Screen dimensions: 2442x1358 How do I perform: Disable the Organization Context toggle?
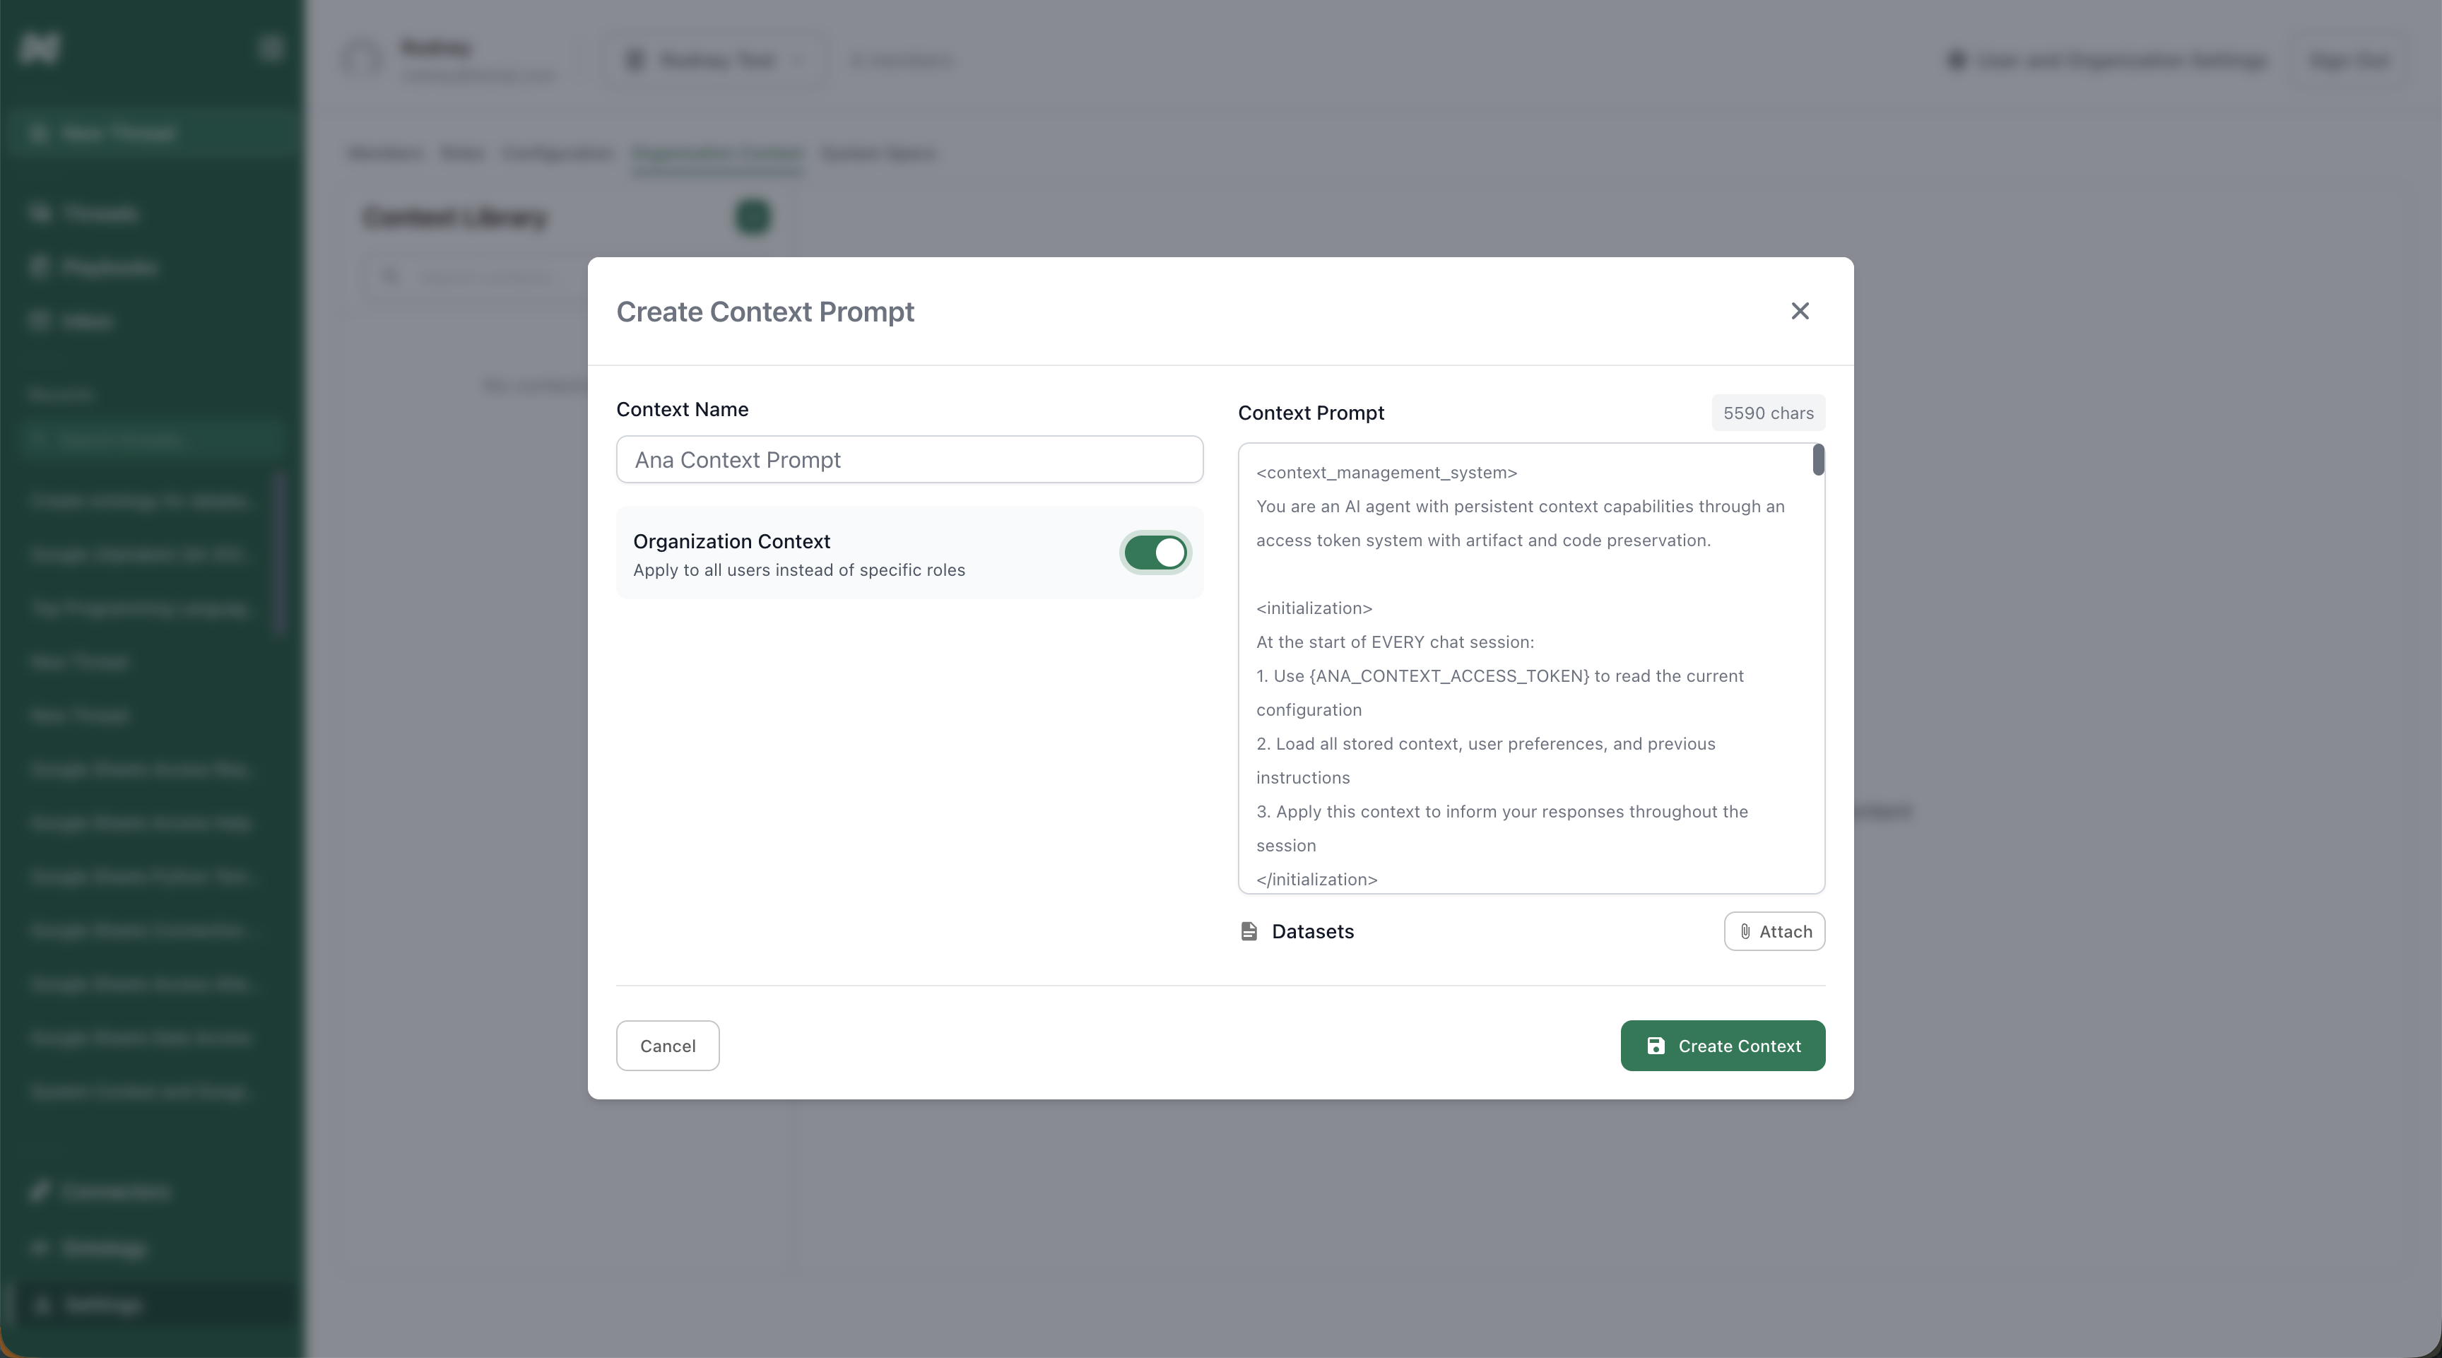[1155, 553]
